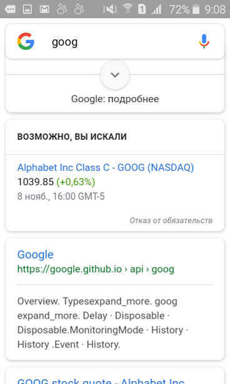Start voice search with microphone icon
This screenshot has width=230, height=384.
coord(204,41)
